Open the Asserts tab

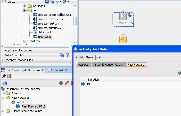[84, 65]
